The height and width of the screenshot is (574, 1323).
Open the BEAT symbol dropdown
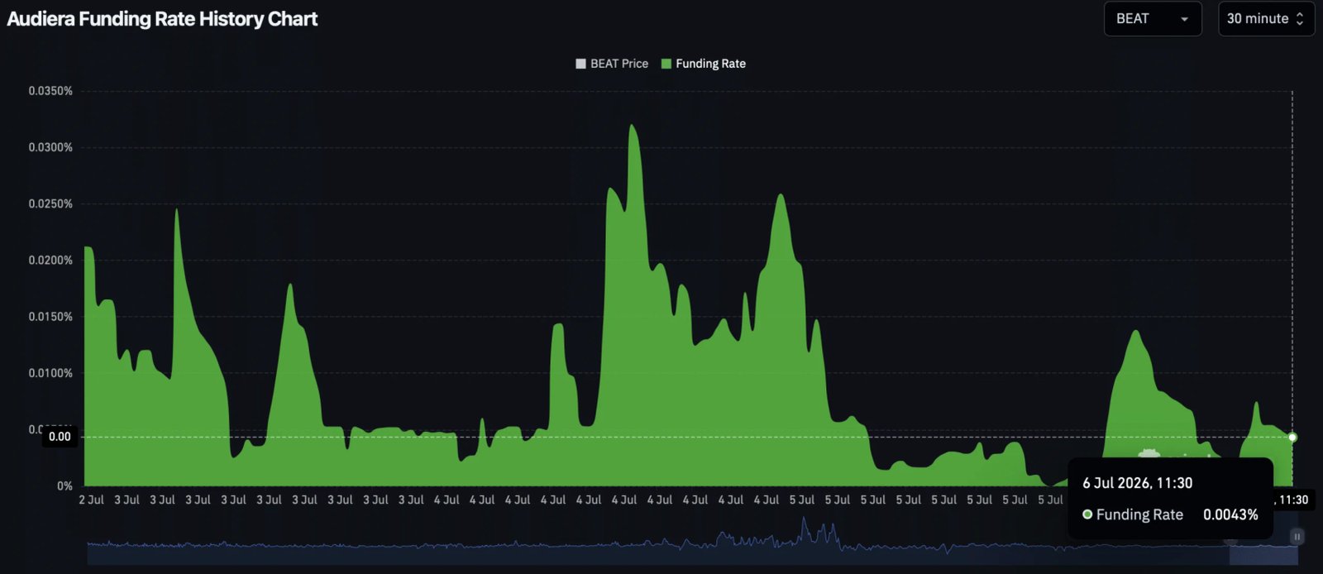pos(1152,19)
